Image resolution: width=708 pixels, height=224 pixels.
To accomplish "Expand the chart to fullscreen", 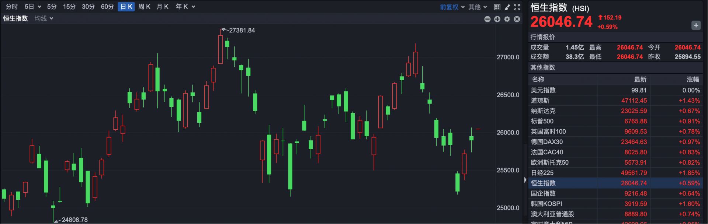I will pyautogui.click(x=517, y=7).
